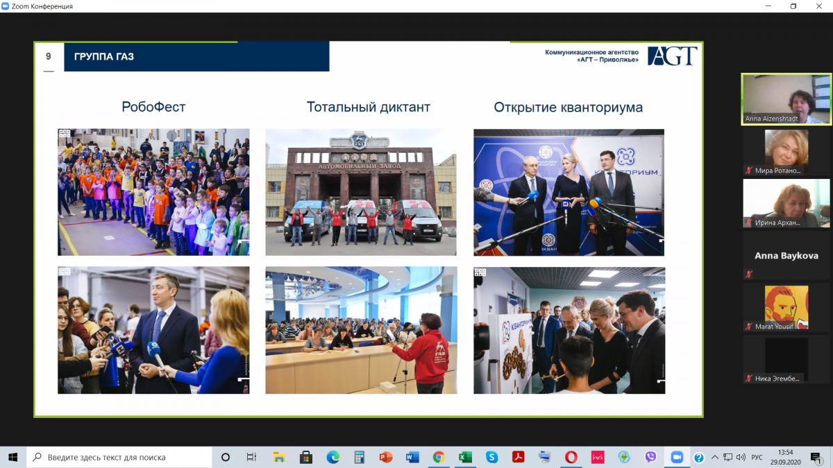
Task: Open Opera browser from taskbar
Action: coord(571,457)
